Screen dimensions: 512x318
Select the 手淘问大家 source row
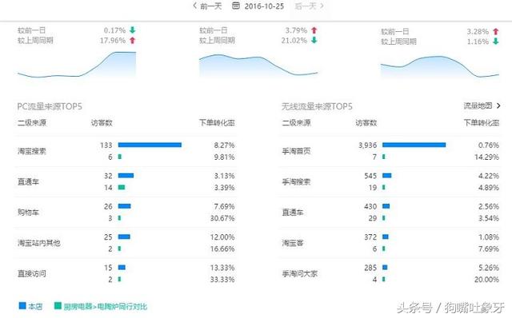[x=390, y=273]
